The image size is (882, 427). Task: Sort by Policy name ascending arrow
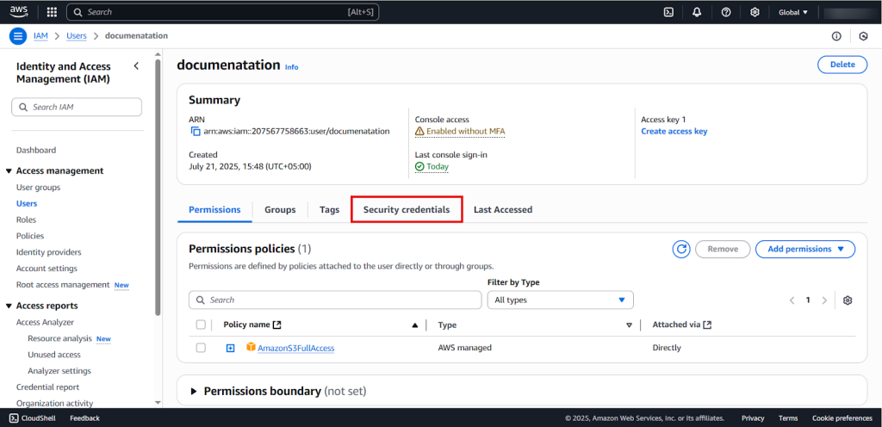pos(415,325)
